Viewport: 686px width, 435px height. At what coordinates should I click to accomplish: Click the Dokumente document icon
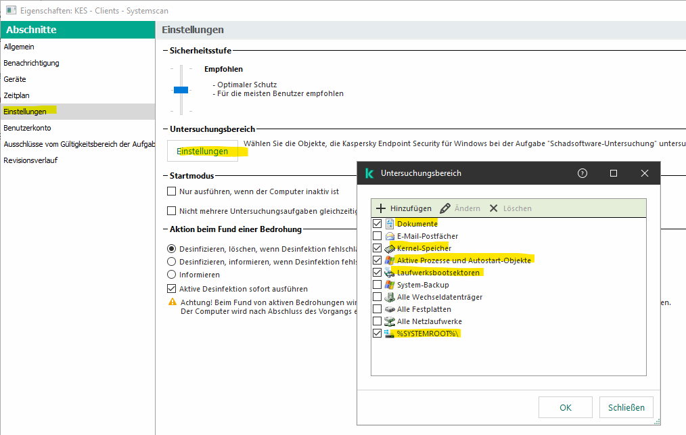point(390,224)
